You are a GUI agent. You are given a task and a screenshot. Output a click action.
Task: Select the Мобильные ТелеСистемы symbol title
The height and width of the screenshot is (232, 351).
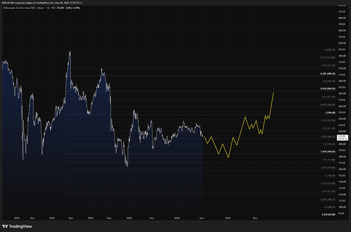pyautogui.click(x=24, y=8)
